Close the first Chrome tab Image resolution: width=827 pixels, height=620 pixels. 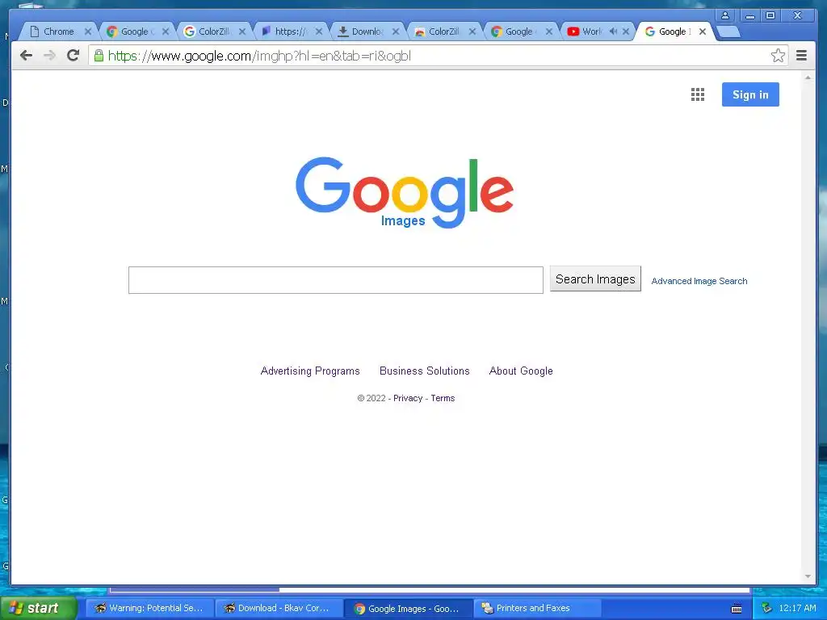point(88,31)
